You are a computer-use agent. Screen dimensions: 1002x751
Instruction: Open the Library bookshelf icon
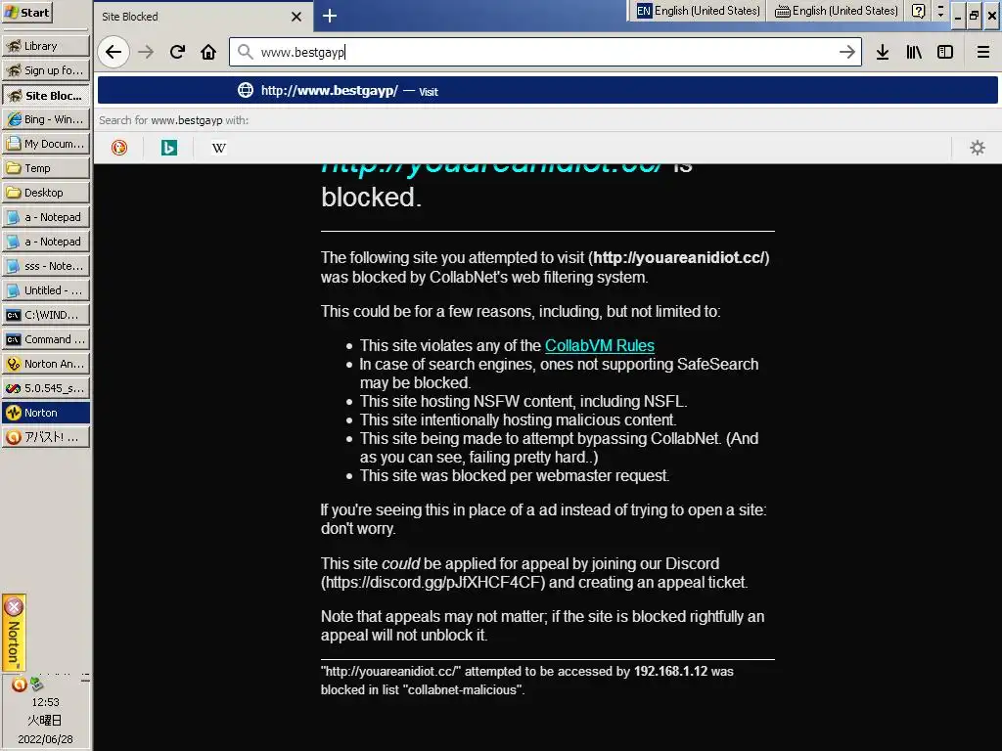(914, 52)
